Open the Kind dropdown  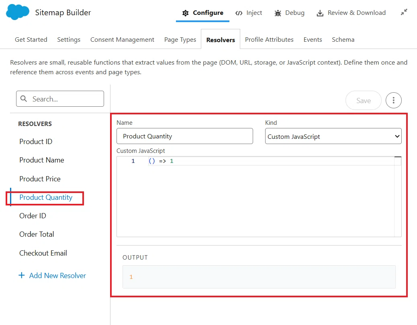333,136
